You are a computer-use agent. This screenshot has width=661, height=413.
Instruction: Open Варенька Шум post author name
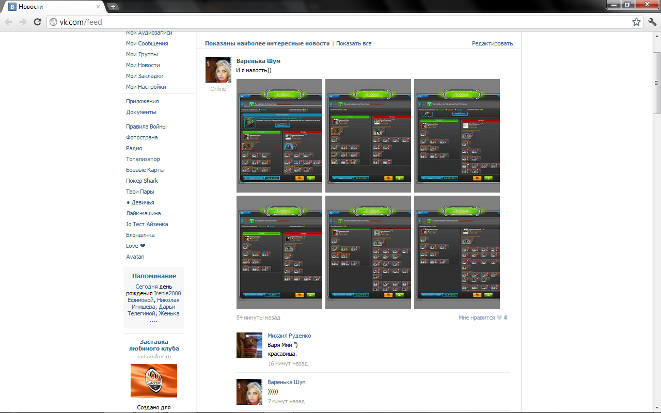[x=258, y=61]
